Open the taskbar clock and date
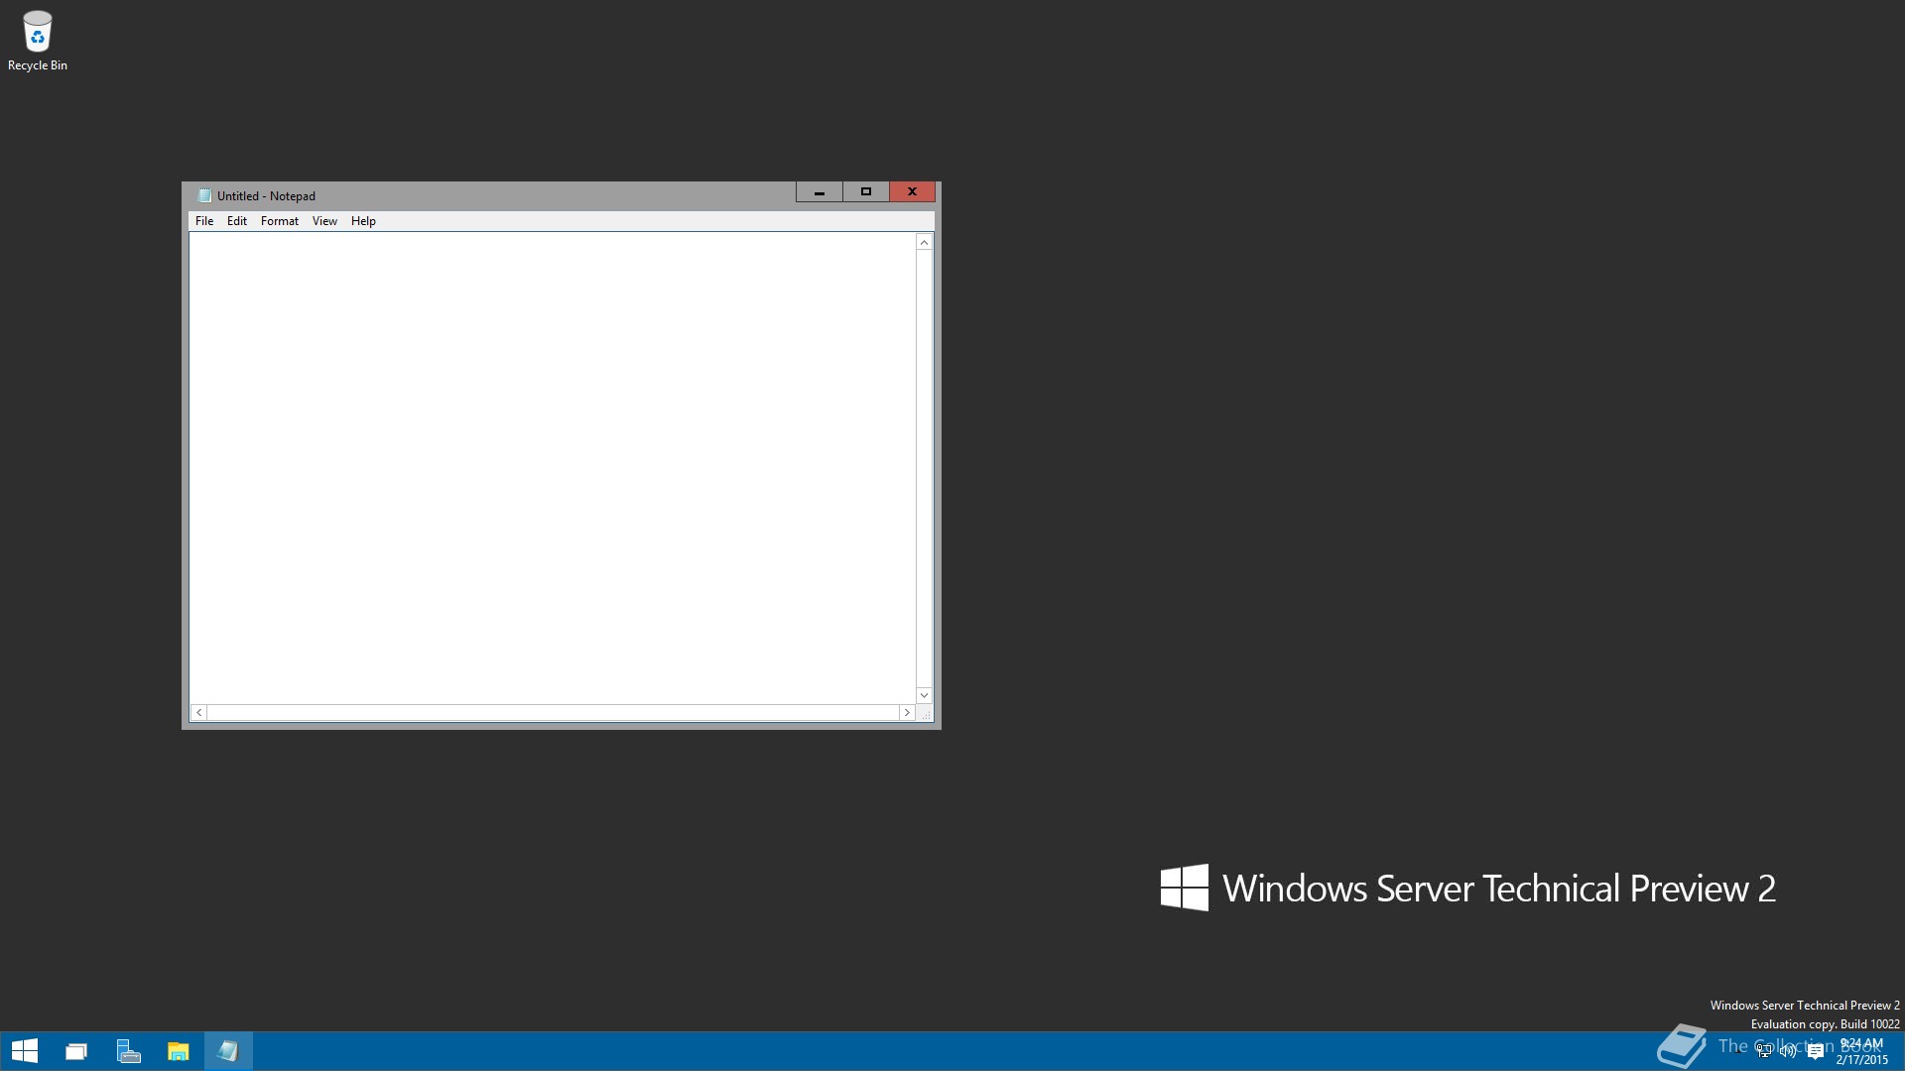Image resolution: width=1905 pixels, height=1071 pixels. 1861,1051
